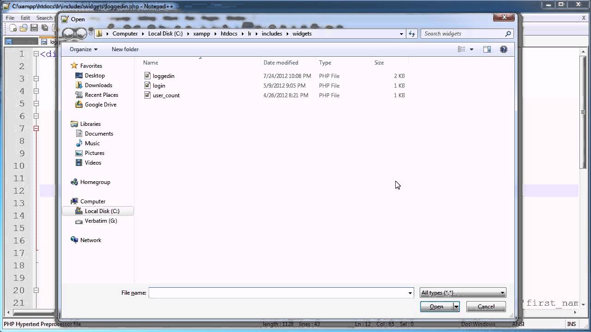
Task: Focus the Search widgets field
Action: point(463,34)
